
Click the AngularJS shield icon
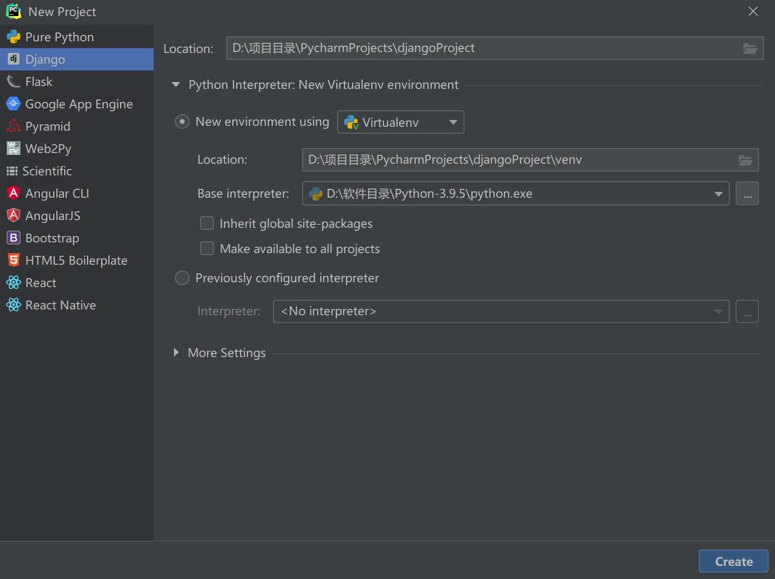(14, 216)
